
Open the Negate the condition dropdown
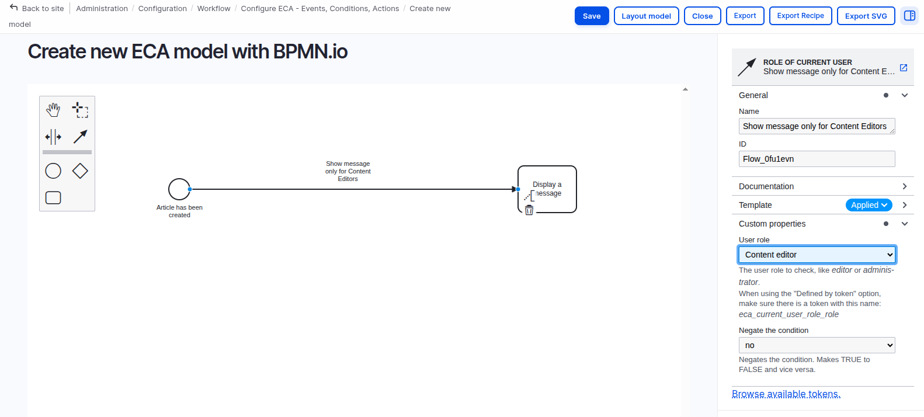[817, 345]
